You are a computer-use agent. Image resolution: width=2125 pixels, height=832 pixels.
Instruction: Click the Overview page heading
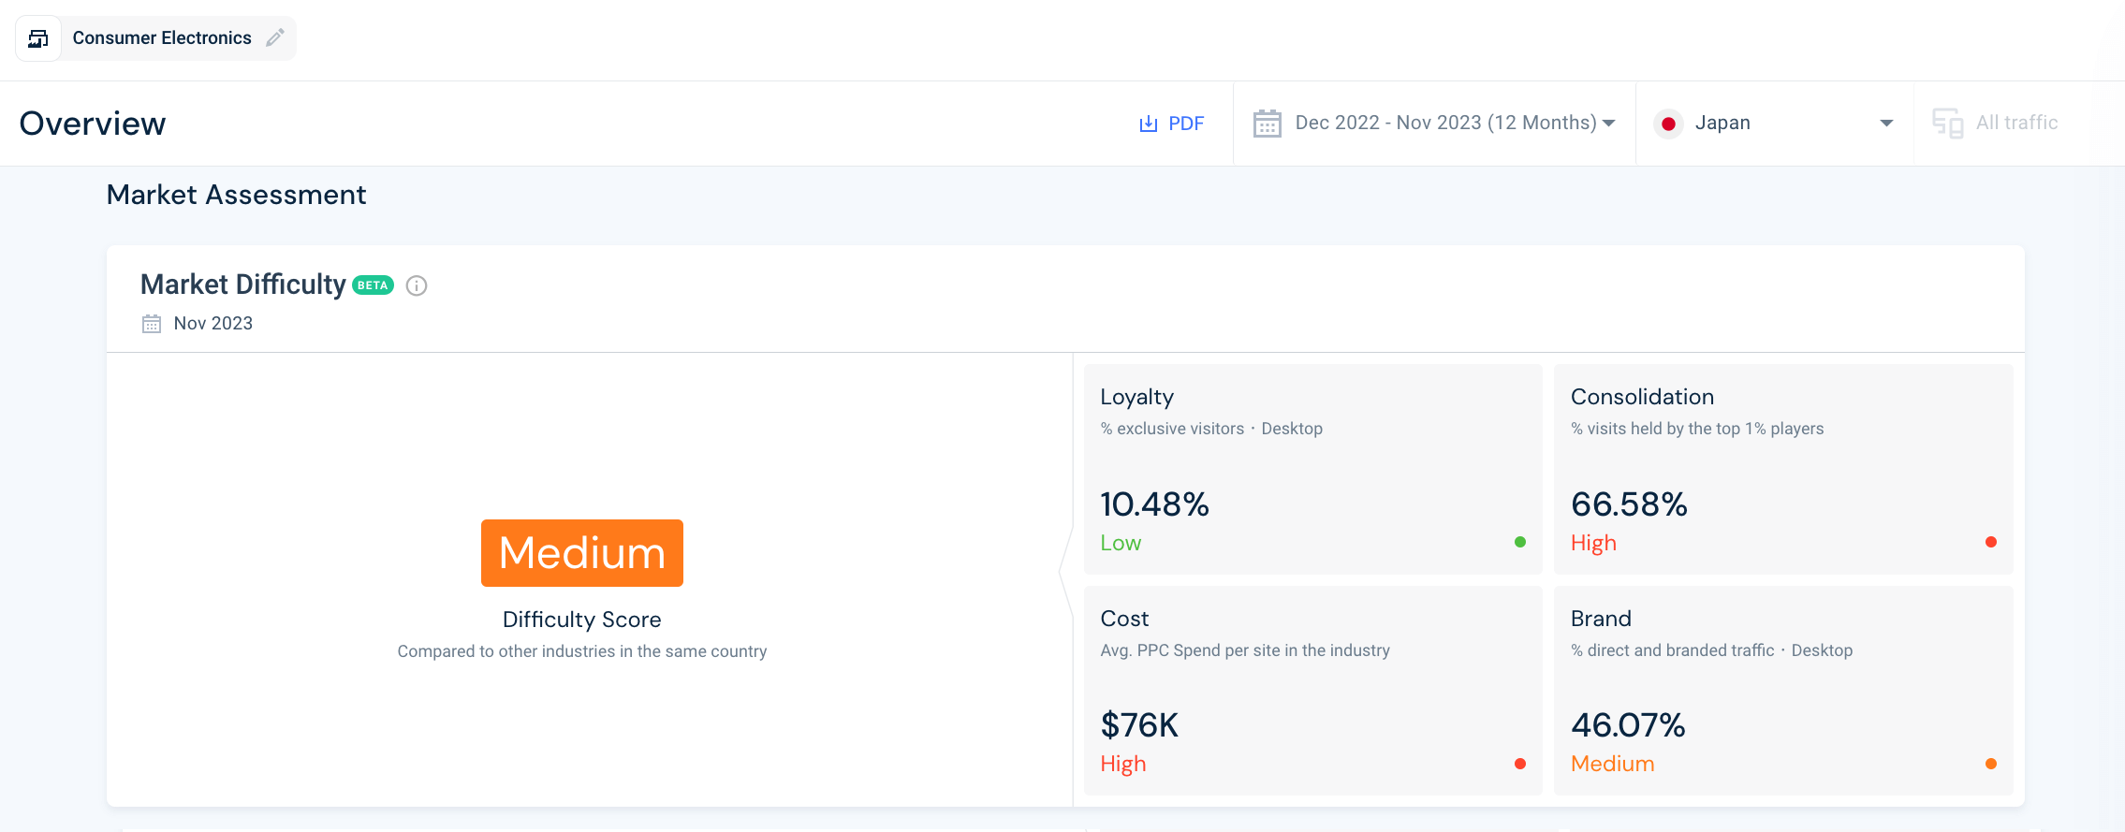coord(93,124)
